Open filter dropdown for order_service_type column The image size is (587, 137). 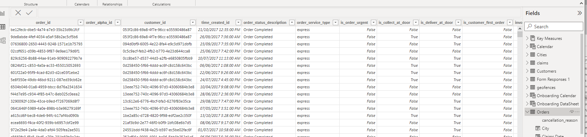336,22
